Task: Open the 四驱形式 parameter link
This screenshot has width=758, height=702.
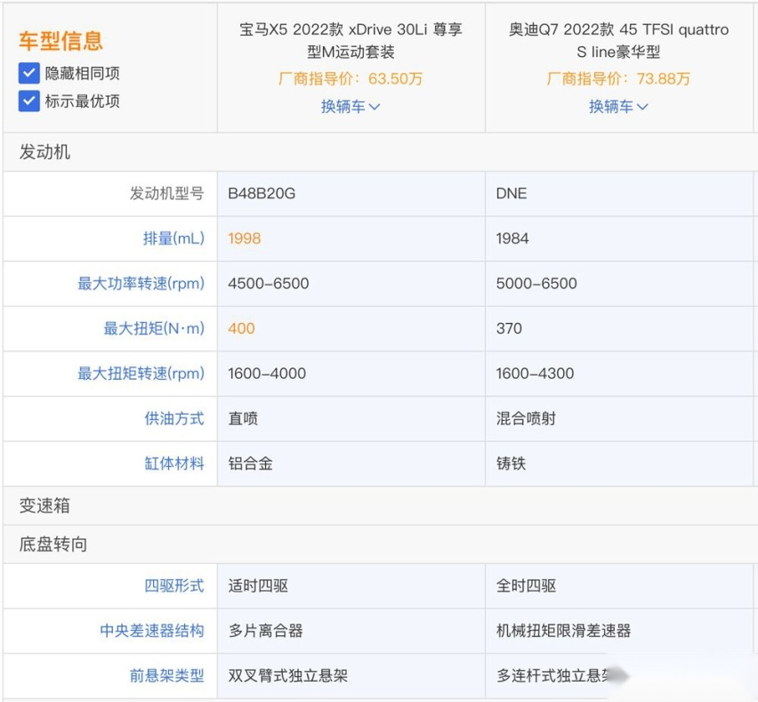Action: point(174,585)
